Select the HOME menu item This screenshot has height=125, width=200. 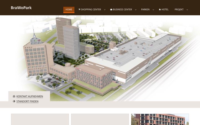(69, 9)
